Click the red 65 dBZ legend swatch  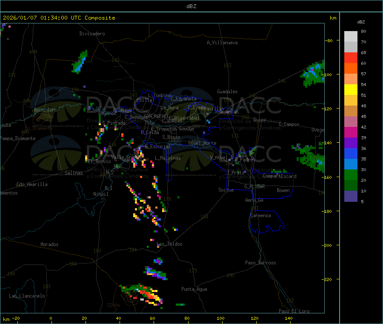(351, 58)
